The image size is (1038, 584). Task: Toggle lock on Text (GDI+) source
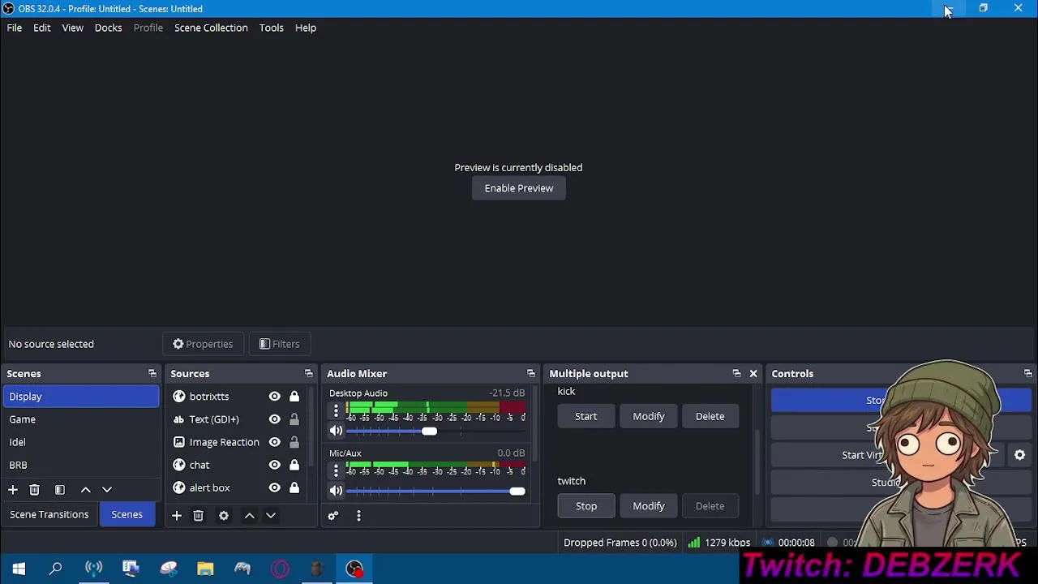pyautogui.click(x=294, y=419)
